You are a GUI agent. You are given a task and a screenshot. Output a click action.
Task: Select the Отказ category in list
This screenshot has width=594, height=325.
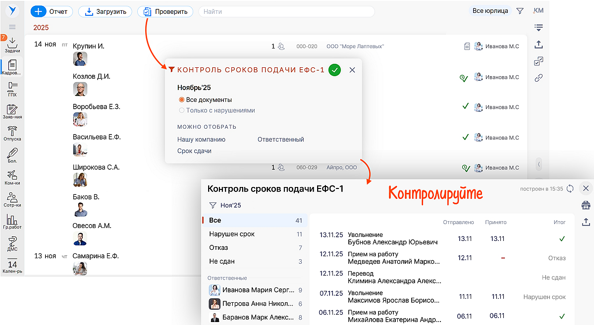point(218,247)
